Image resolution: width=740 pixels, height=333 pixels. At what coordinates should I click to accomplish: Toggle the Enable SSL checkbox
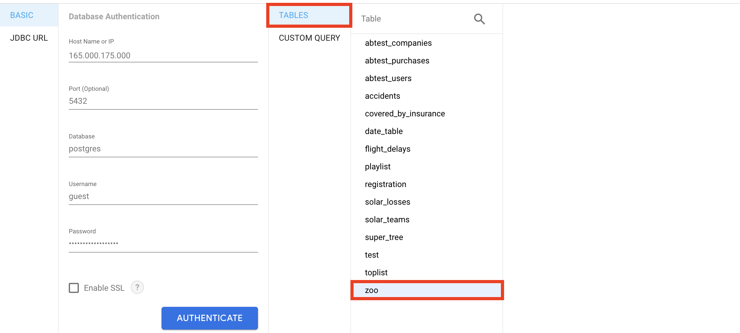[74, 288]
